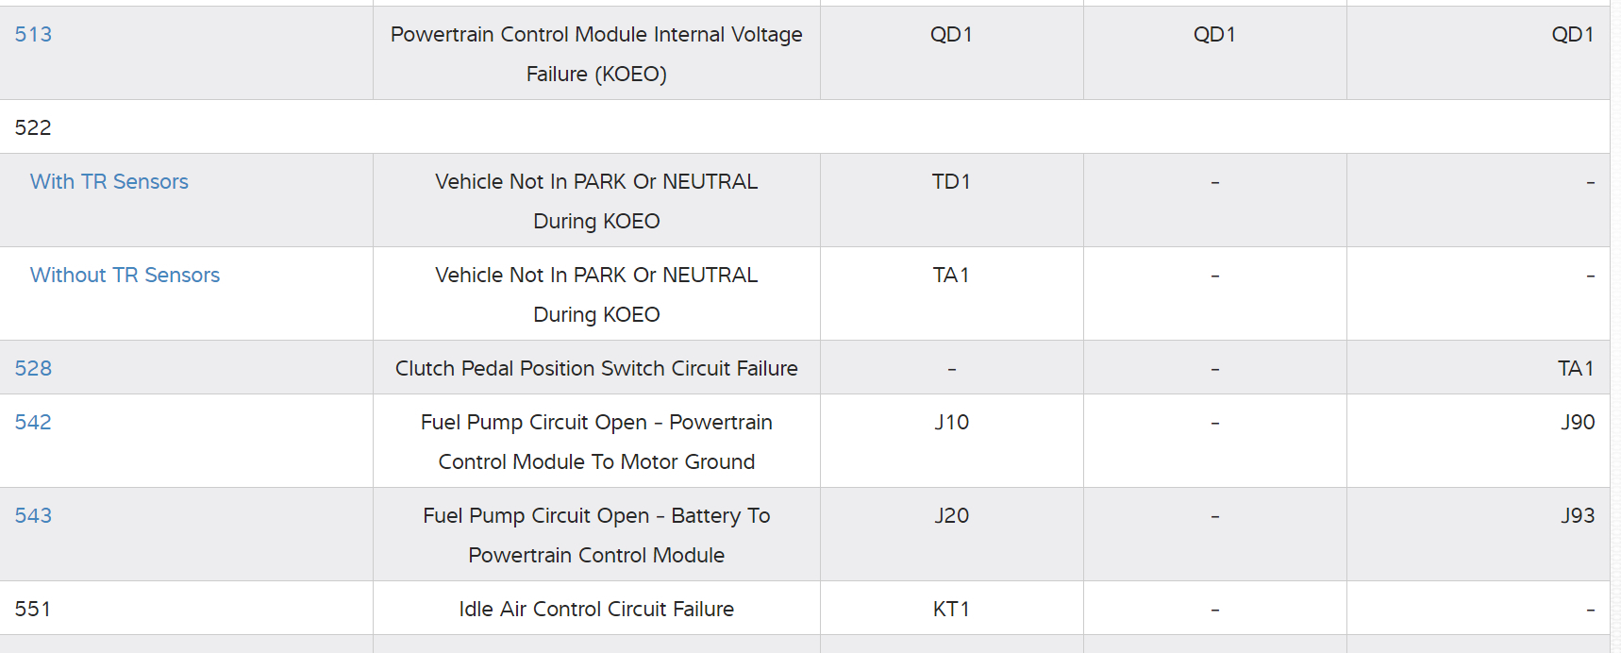Click the Fuel Pump Motor Ground description

(596, 442)
